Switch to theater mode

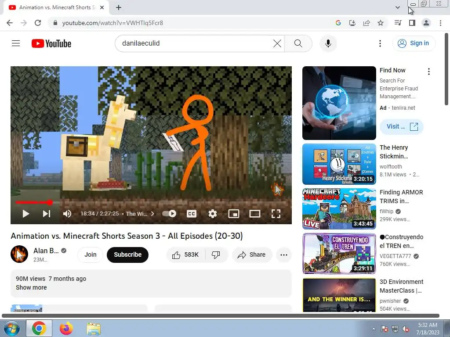255,214
